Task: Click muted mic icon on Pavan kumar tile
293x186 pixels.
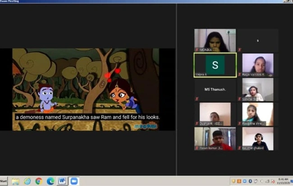Action: click(197, 148)
